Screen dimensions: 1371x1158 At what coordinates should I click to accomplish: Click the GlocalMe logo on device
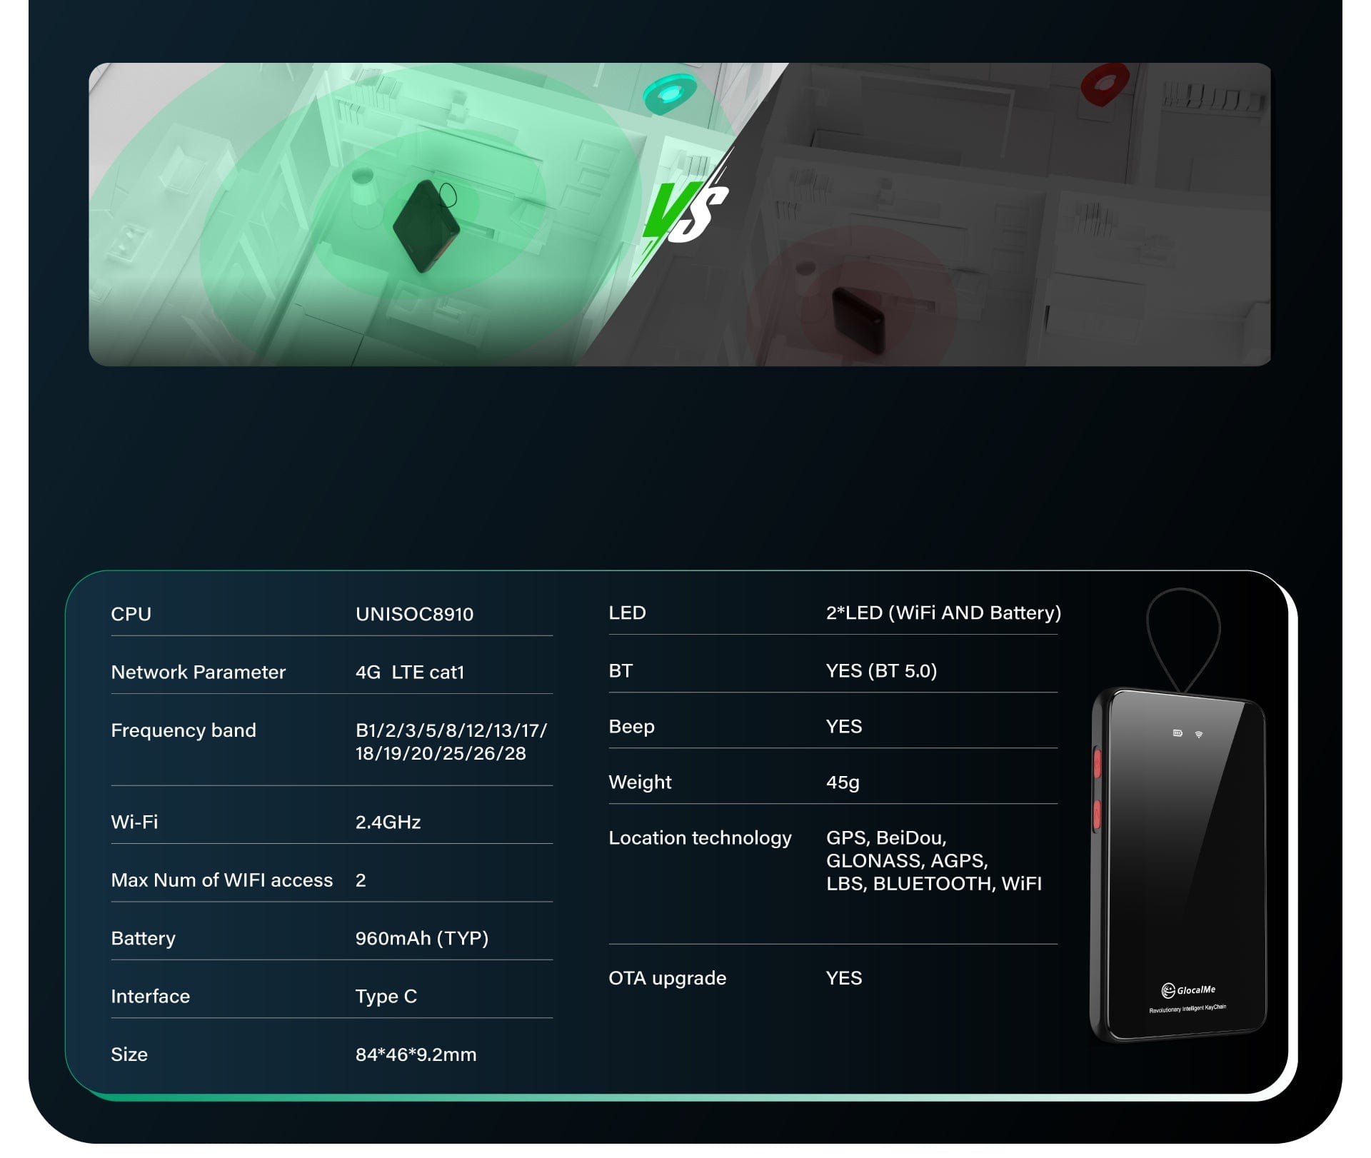(1188, 990)
